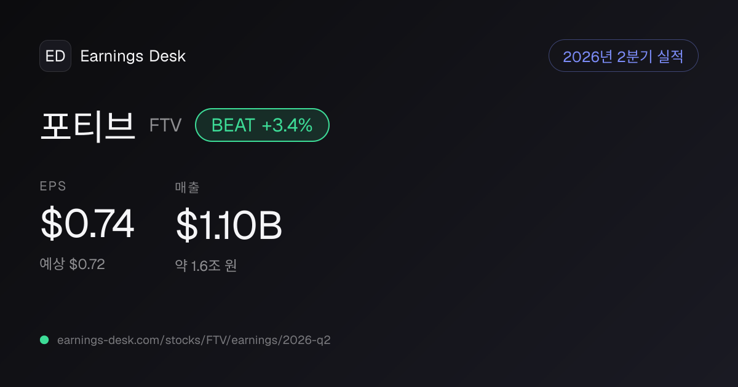Click the word BEAT in green badge
738x387 pixels.
point(233,125)
